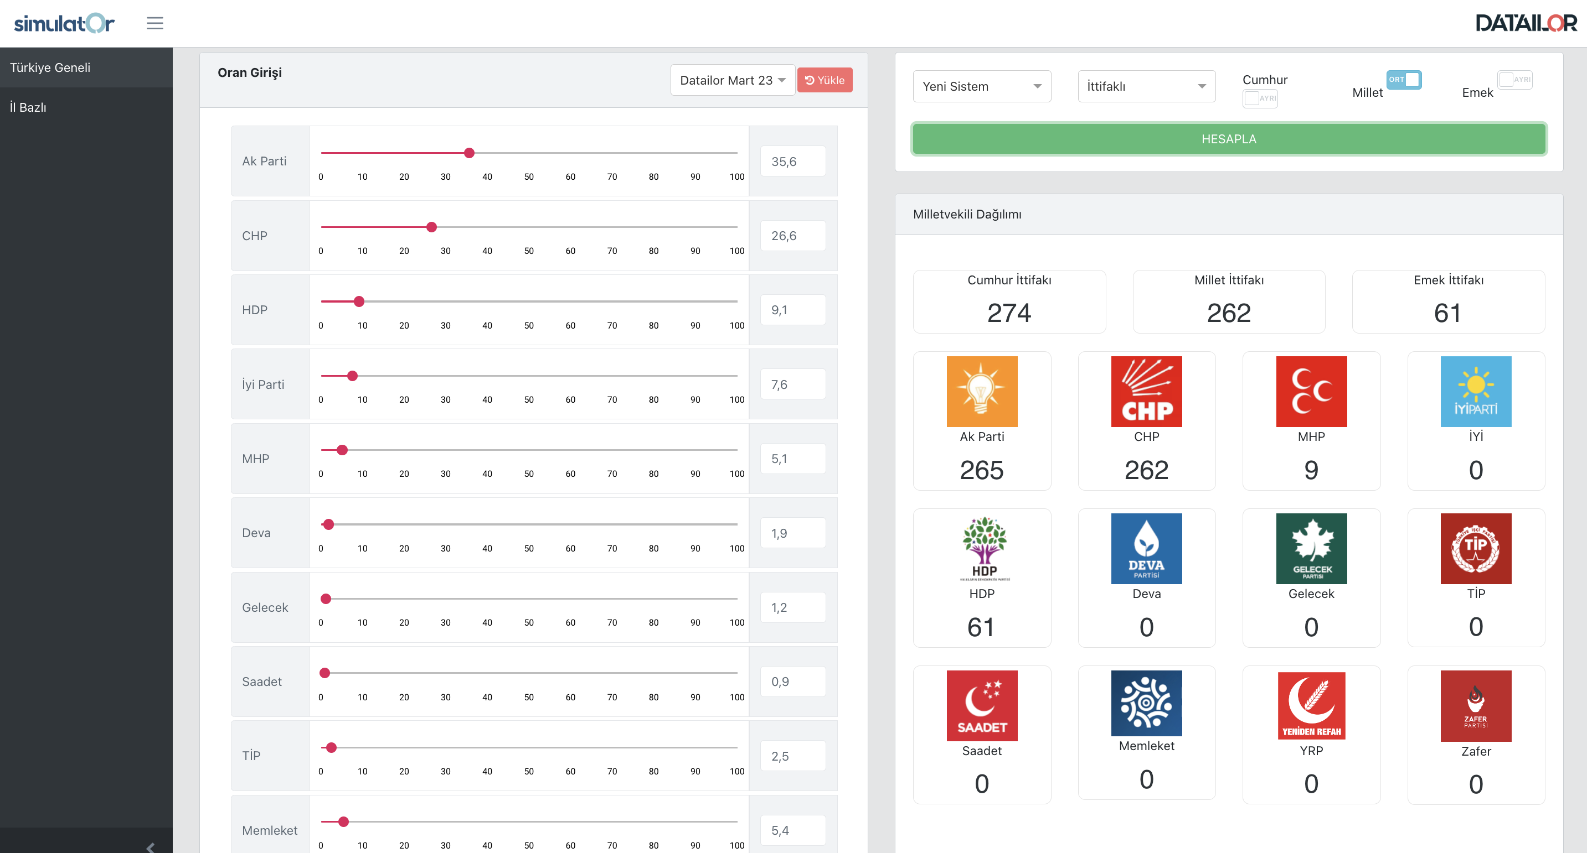The width and height of the screenshot is (1587, 853).
Task: Click the İYİ Parti sun logo
Action: (x=1476, y=392)
